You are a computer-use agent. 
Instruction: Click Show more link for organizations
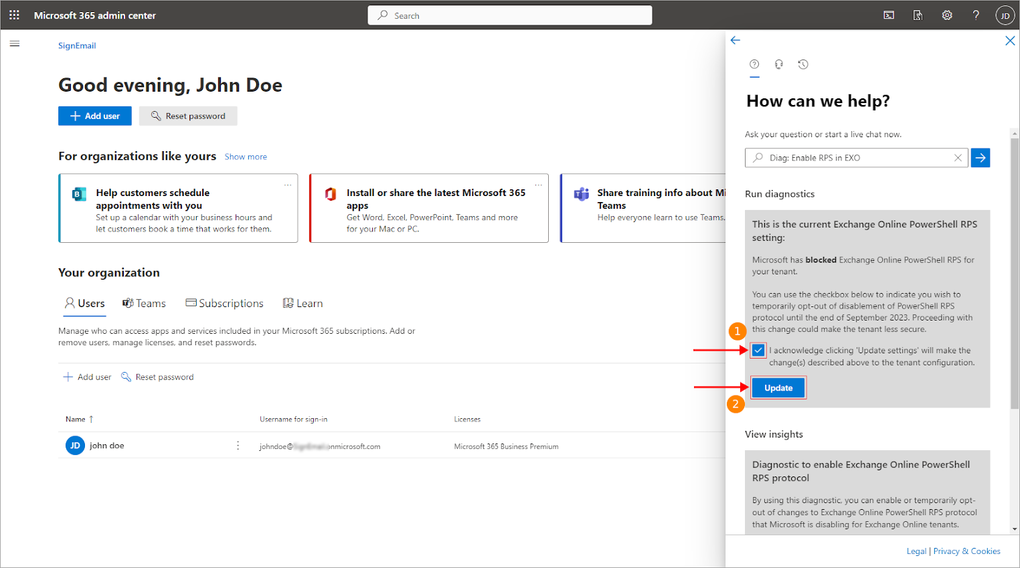pyautogui.click(x=246, y=157)
